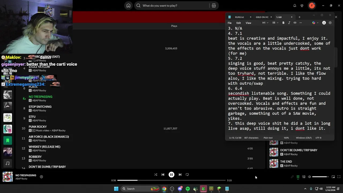Click UTF-8 encoding status
343x193 pixels.
click(x=318, y=138)
